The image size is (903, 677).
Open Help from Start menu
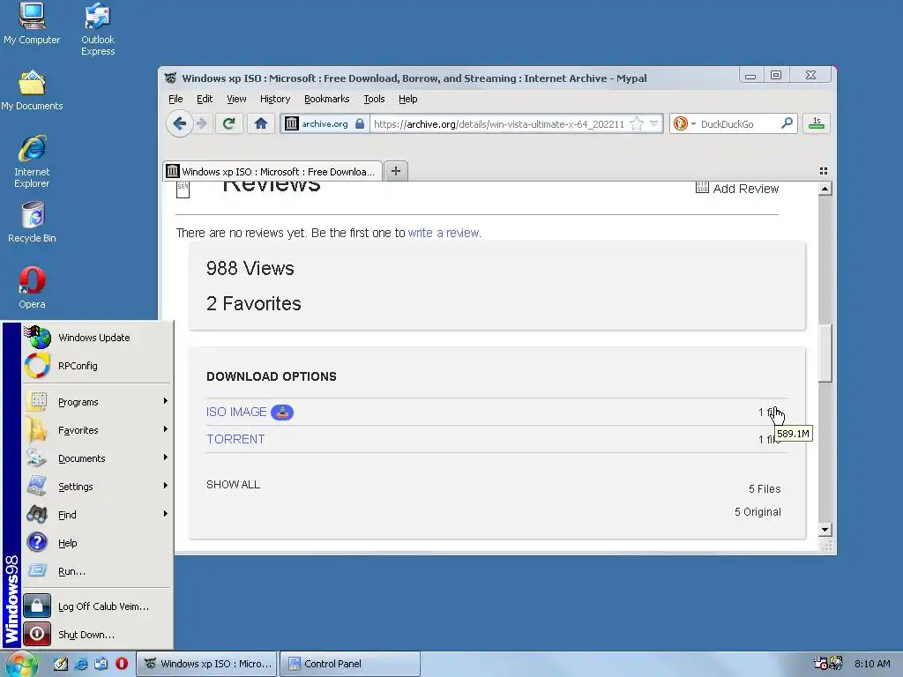[x=97, y=543]
